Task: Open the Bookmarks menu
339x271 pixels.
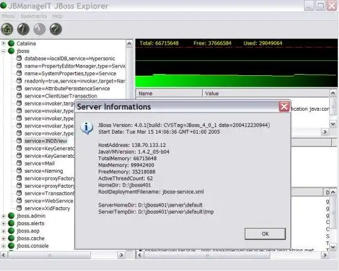Action: (x=34, y=16)
